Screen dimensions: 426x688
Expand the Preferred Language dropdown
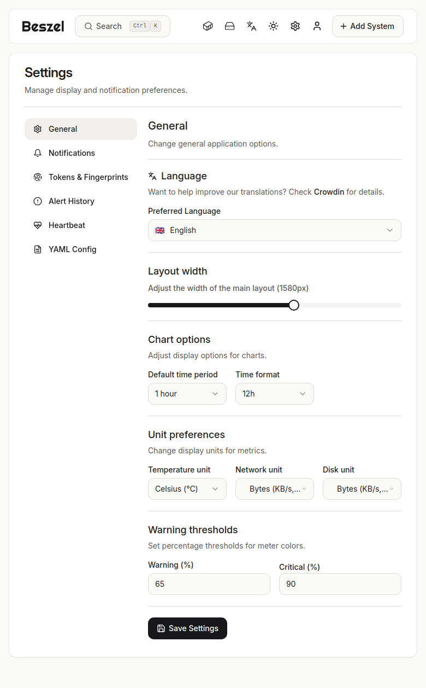275,230
